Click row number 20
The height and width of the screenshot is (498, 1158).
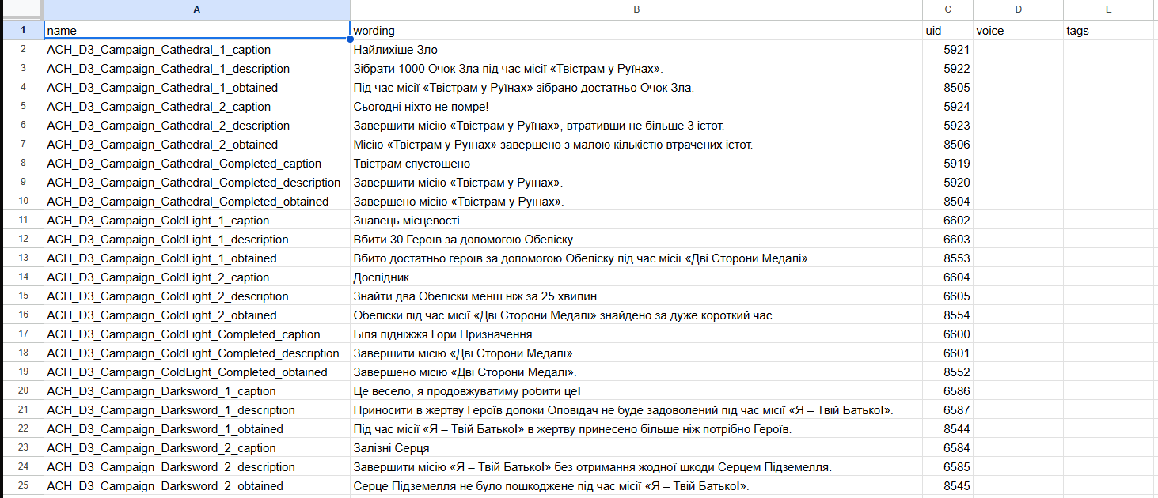[x=22, y=391]
